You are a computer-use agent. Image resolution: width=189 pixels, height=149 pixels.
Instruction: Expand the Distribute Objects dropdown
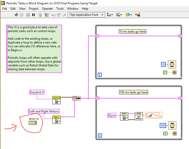click(x=119, y=15)
